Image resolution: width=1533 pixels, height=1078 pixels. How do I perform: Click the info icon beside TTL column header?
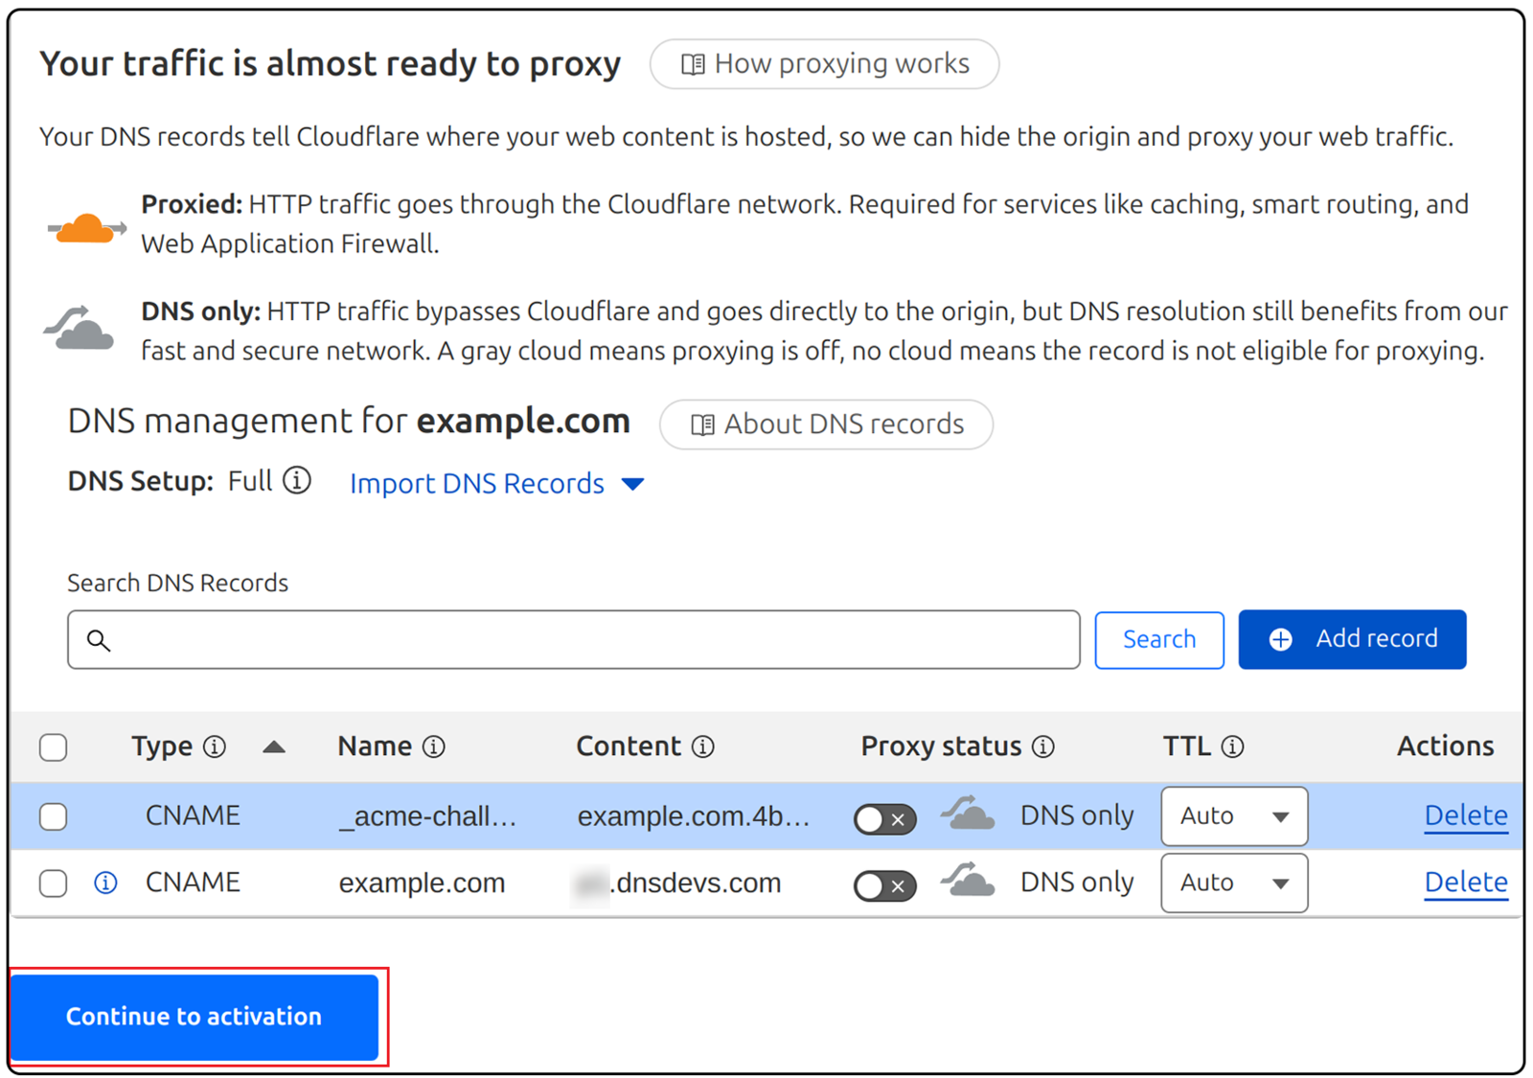pos(1233,746)
